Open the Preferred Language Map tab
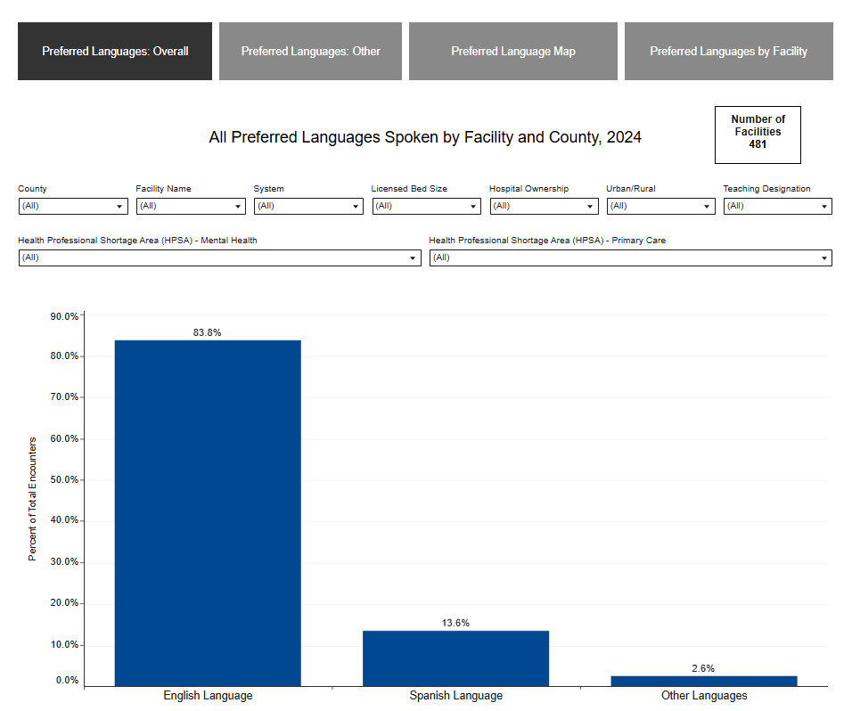 512,51
